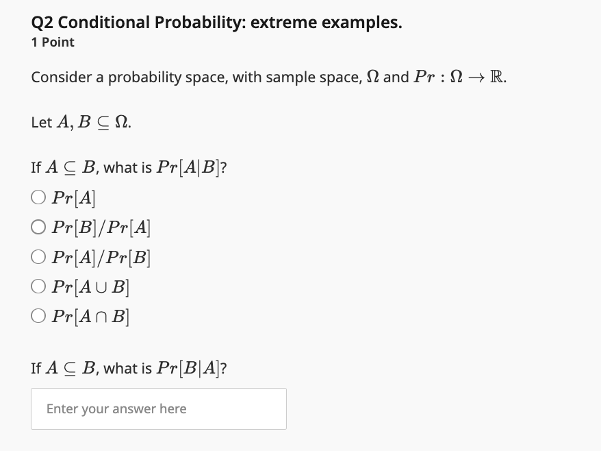601x451 pixels.
Task: Click the Pr : Ω → ℝ formula
Action: click(x=459, y=77)
